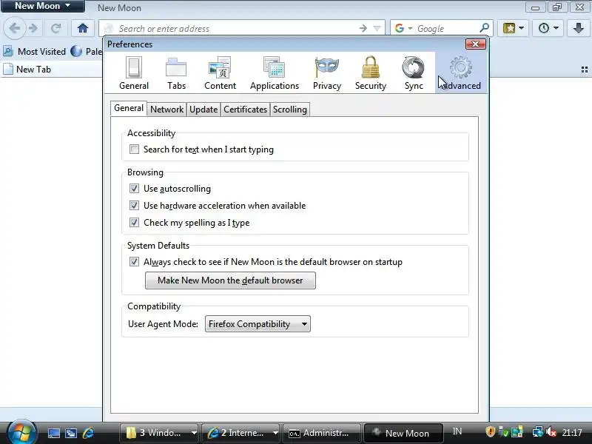Click Switch between windows quick launch icon
This screenshot has height=444, width=592.
tap(70, 433)
